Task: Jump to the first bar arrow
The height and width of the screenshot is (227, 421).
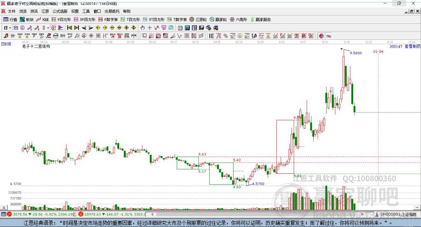Action: coord(69,28)
